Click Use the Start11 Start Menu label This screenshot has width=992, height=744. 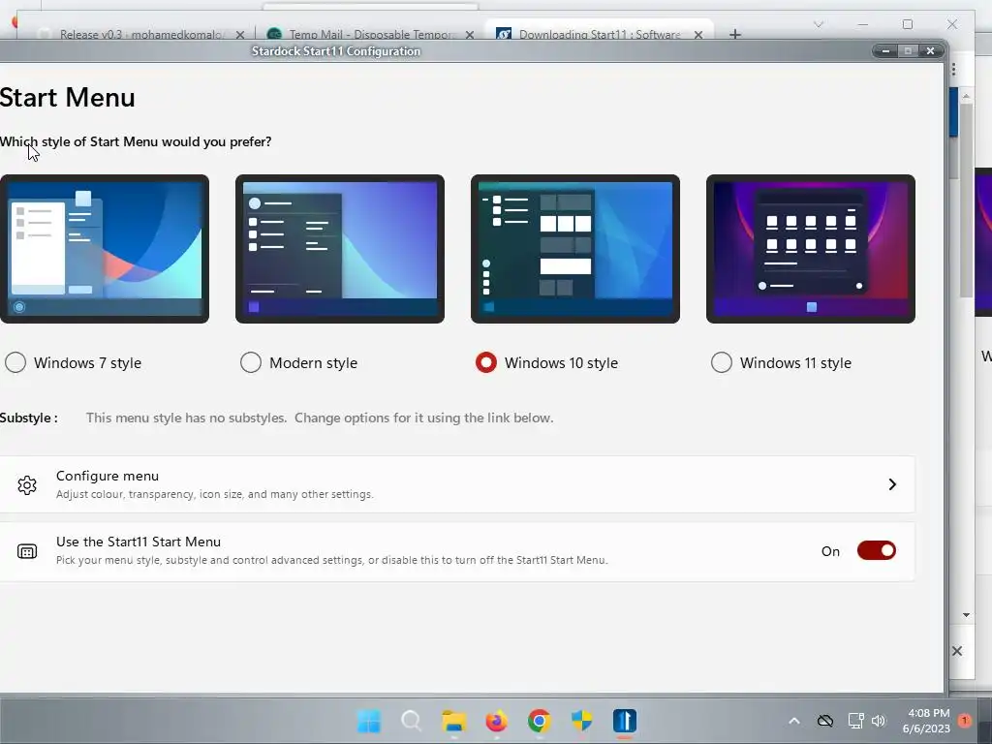tap(139, 542)
